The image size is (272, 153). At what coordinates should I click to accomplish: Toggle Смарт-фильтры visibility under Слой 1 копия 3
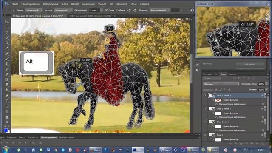click(212, 100)
